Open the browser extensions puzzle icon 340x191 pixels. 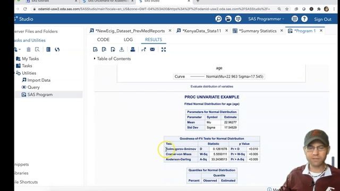point(319,9)
